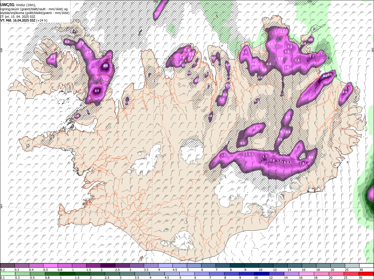Select the 12–14 indigo rain scale swatch
The width and height of the screenshot is (374, 280).
click(277, 274)
